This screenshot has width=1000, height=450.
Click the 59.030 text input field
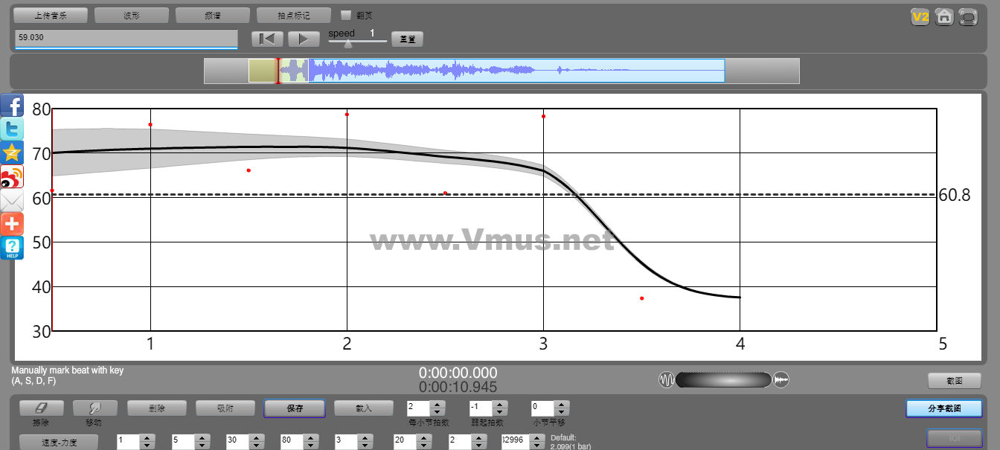pos(126,36)
